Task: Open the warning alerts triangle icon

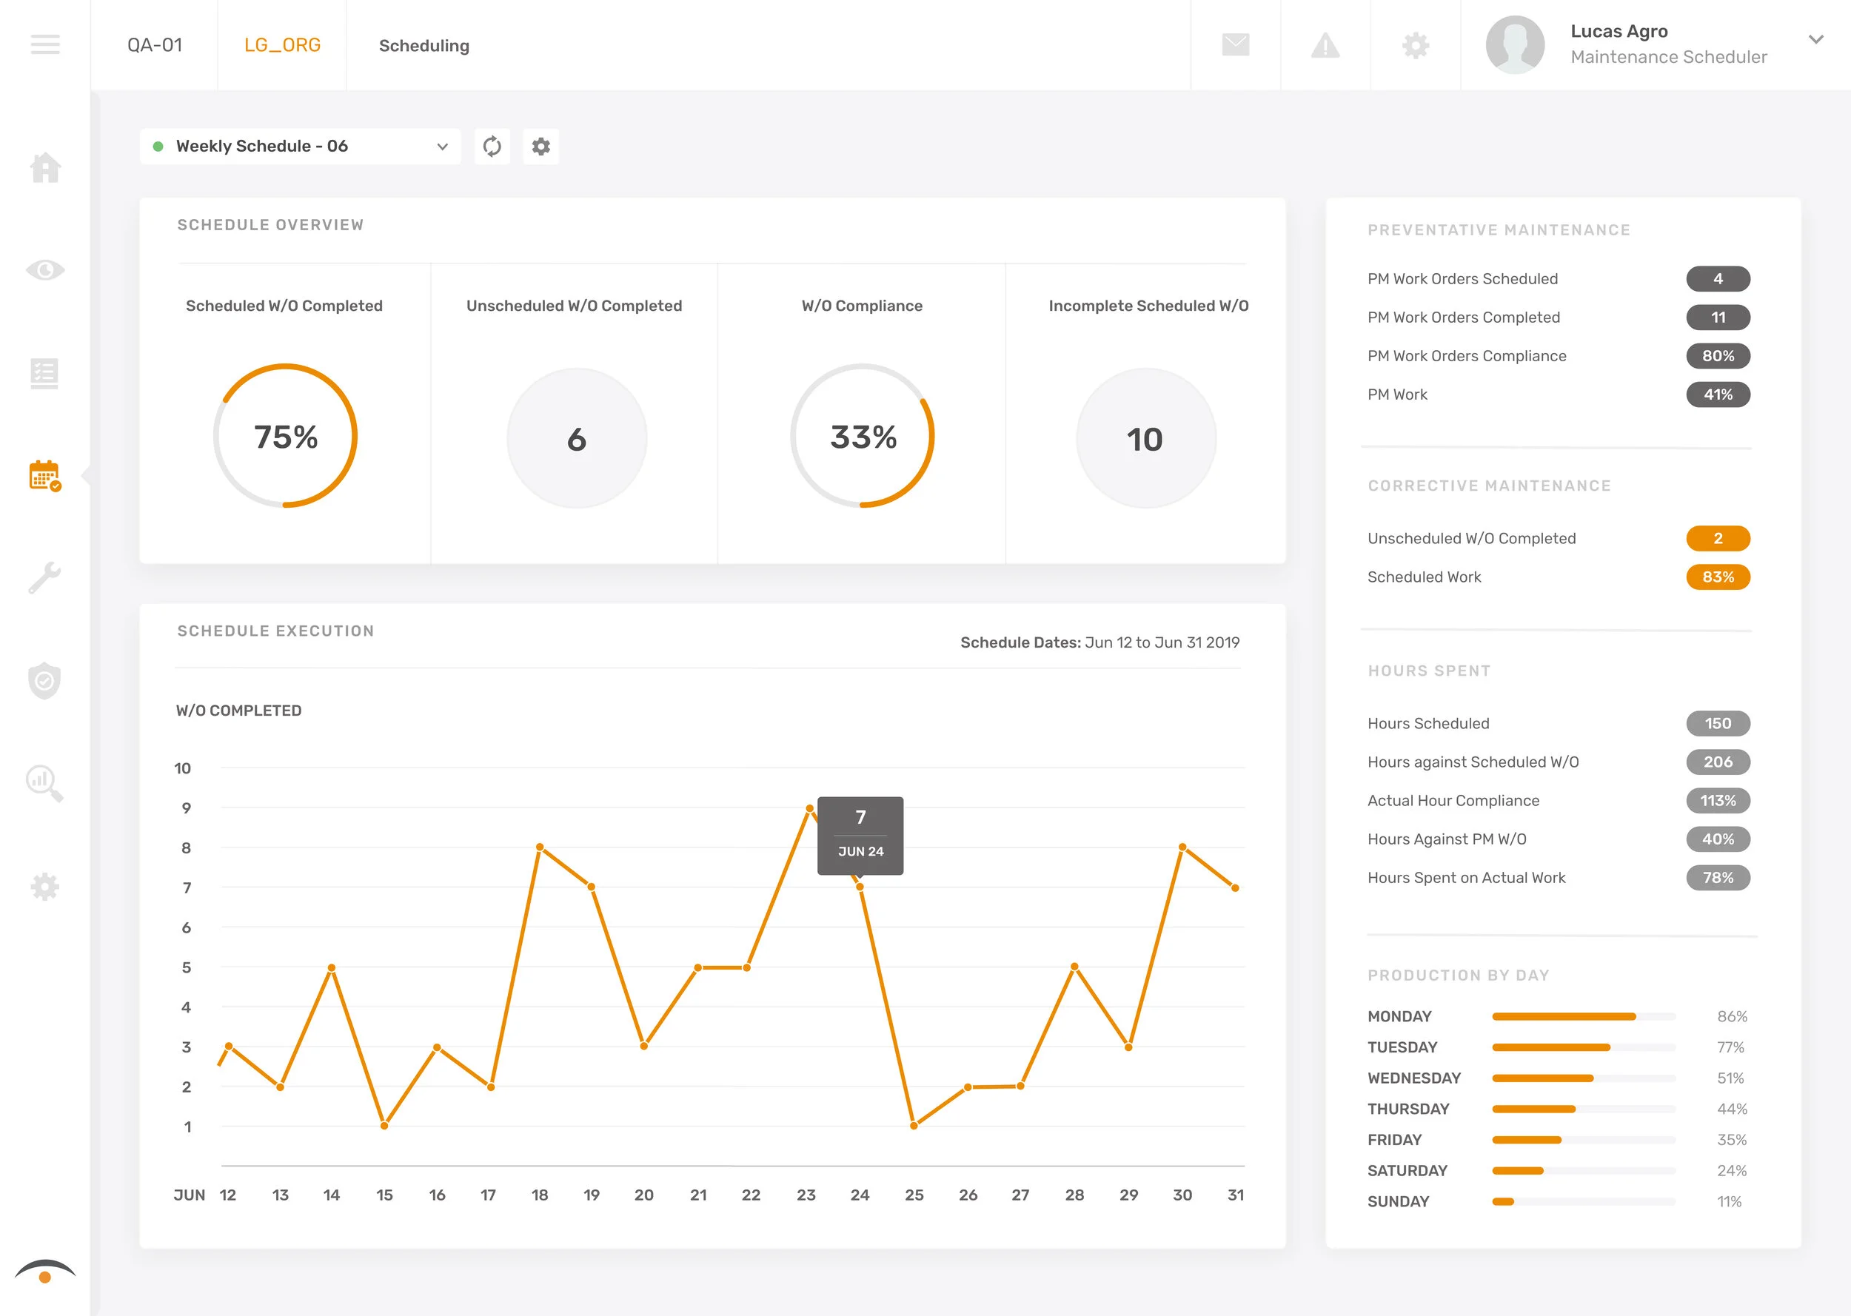Action: [x=1325, y=44]
